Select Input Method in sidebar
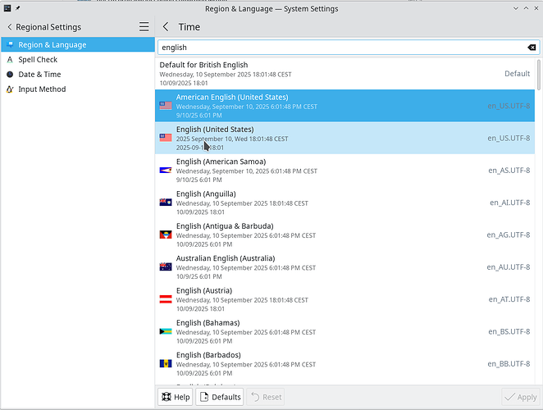Screen dimensions: 543x410 (42, 89)
